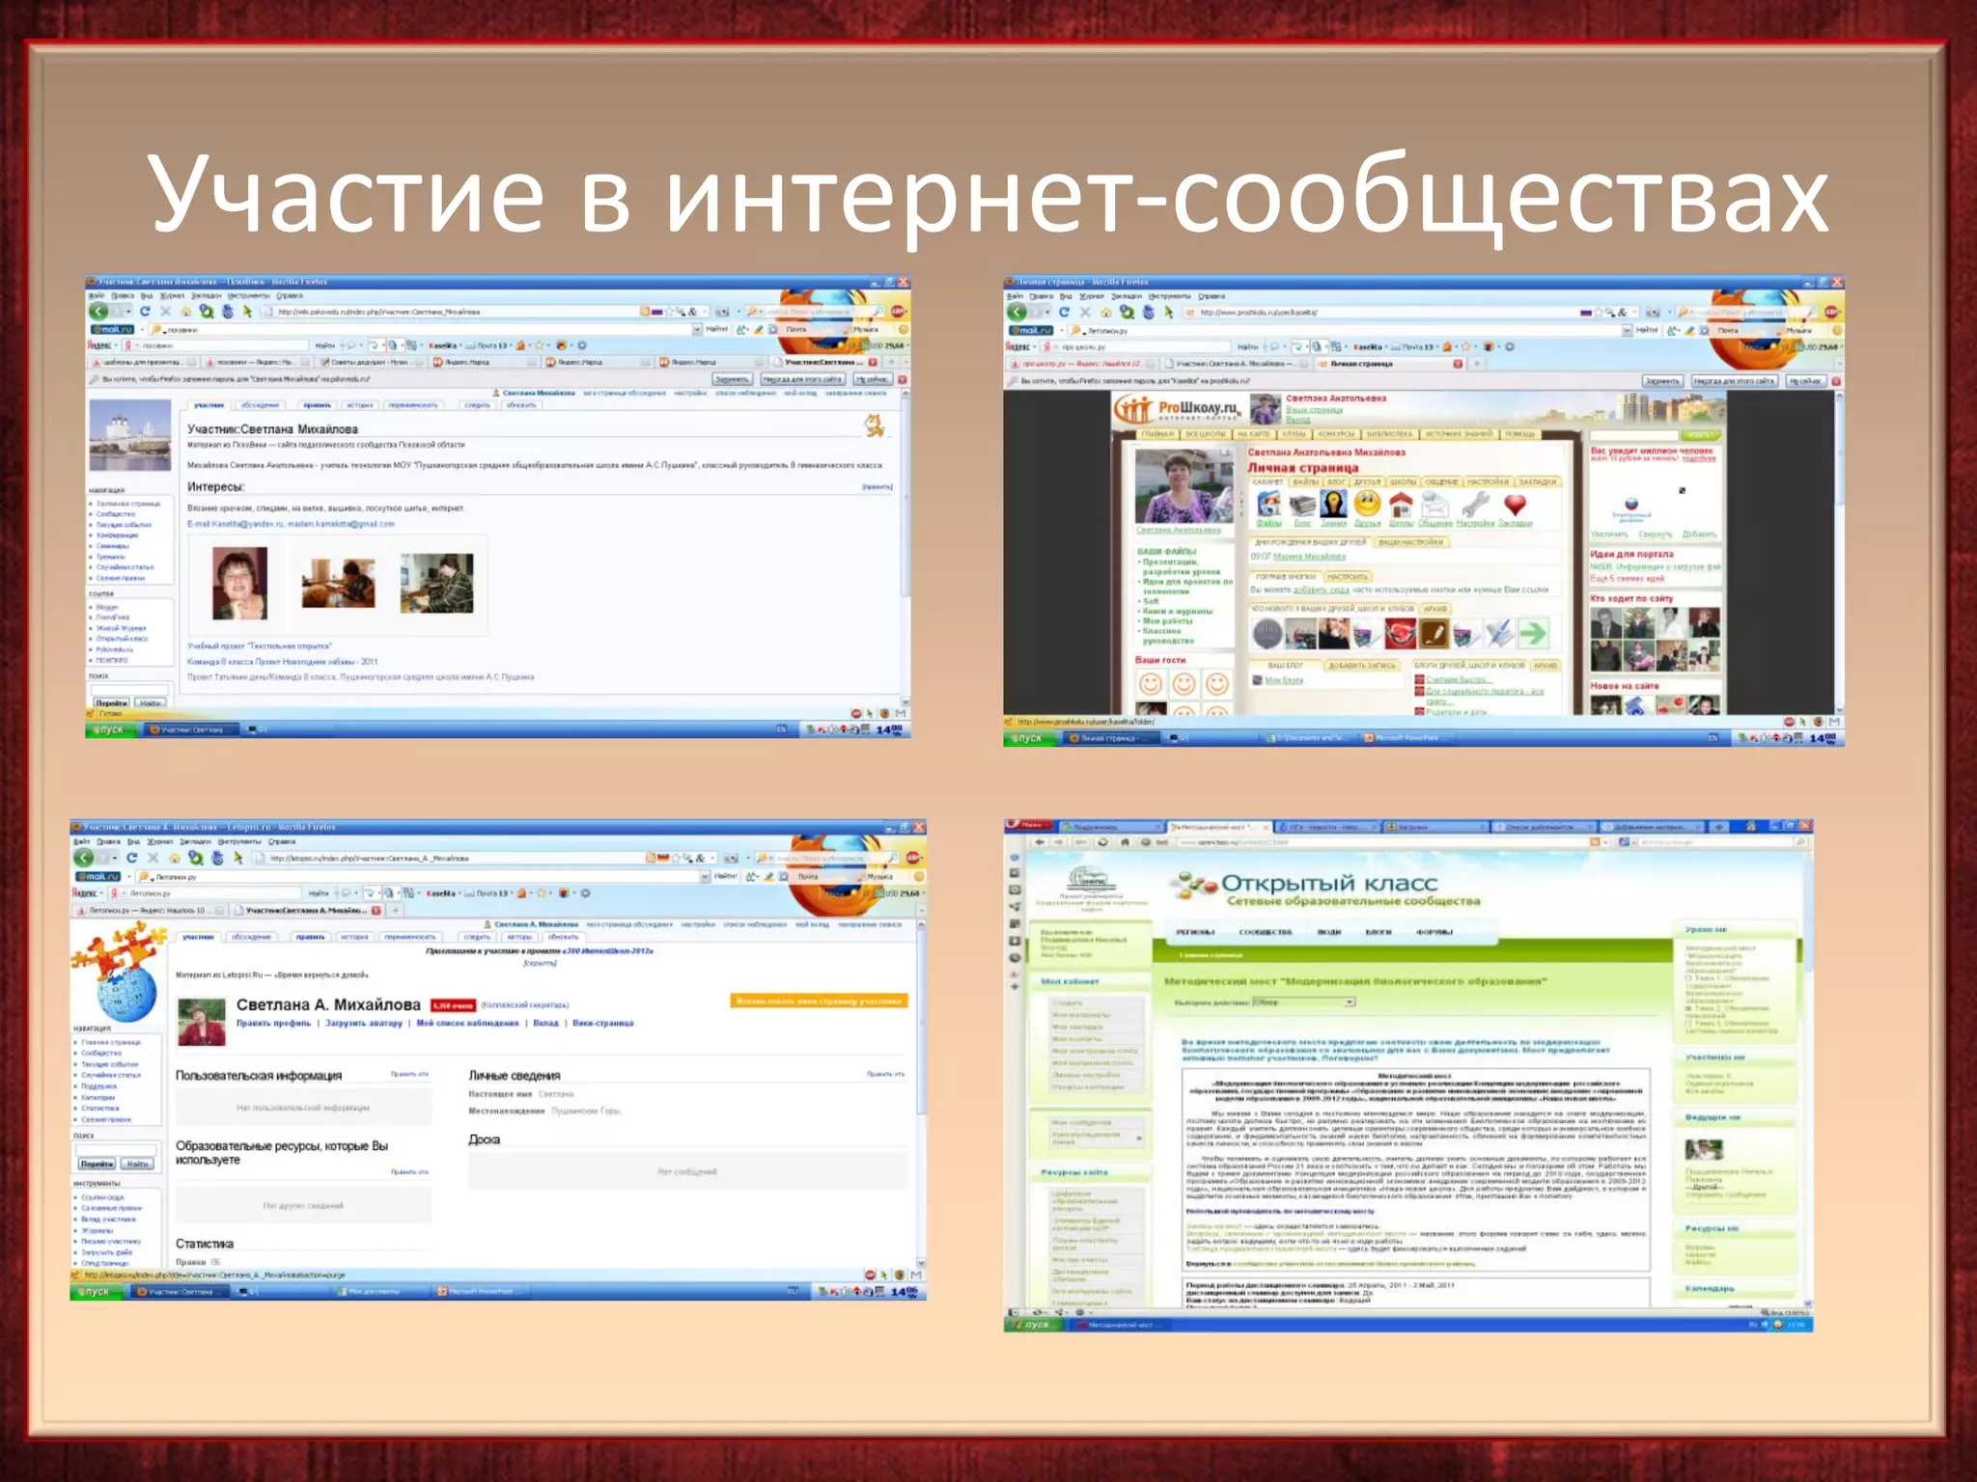Click 'Не сейчас' on the ProШколу password bar
Screen dimensions: 1977x1482
[x=1806, y=381]
